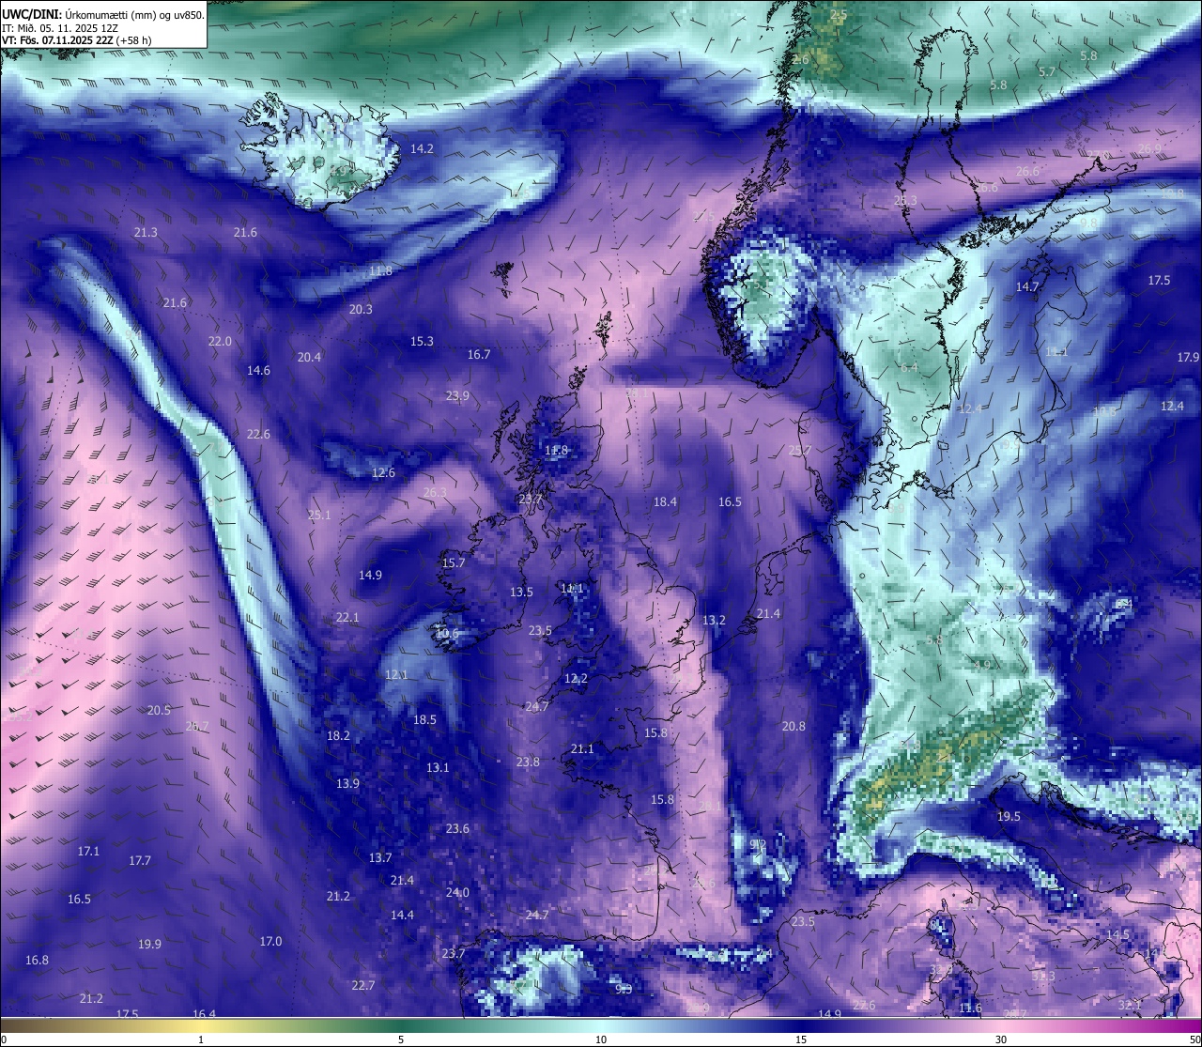Viewport: 1202px width, 1047px height.
Task: Click the 5 tick label on the color scale
Action: [401, 1039]
